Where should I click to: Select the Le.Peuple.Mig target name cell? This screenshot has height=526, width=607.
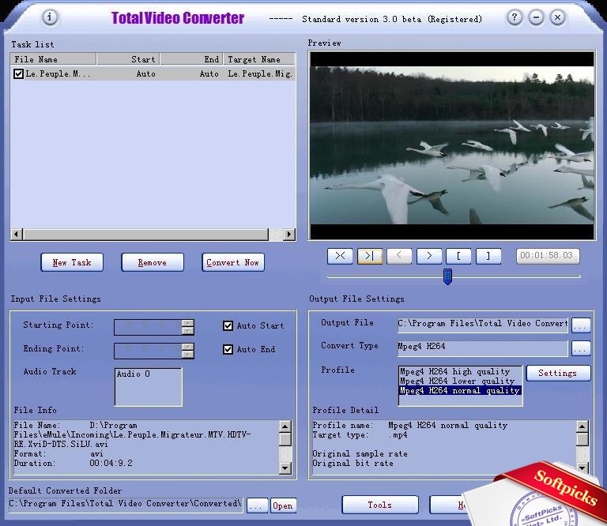(260, 73)
